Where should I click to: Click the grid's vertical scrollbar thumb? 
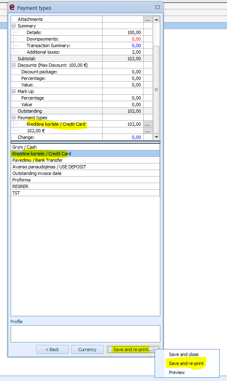click(x=156, y=89)
